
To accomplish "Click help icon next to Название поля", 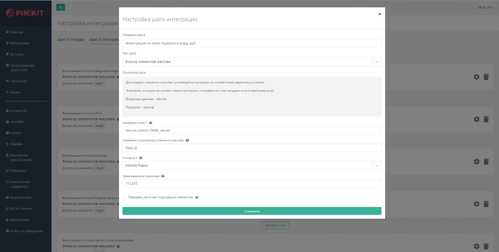I will (x=150, y=123).
